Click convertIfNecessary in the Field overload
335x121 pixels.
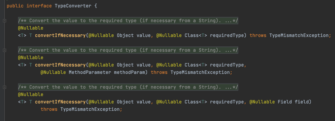pos(60,102)
